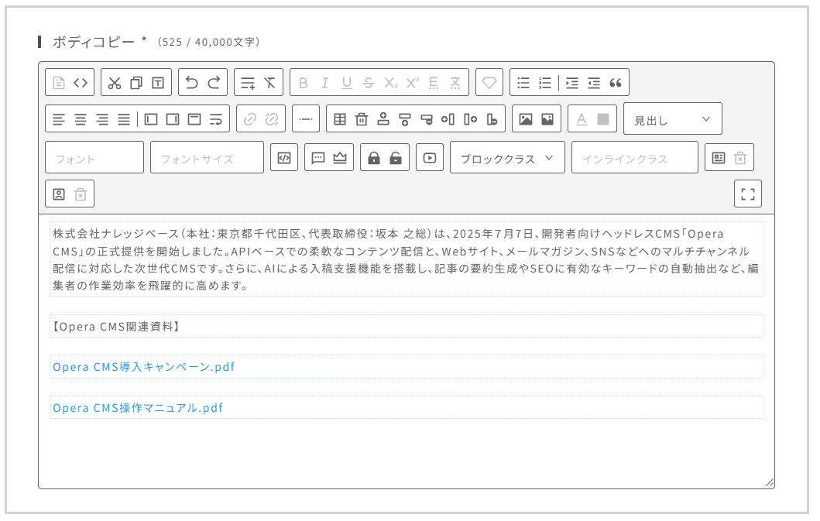
Task: Align text right
Action: [102, 119]
